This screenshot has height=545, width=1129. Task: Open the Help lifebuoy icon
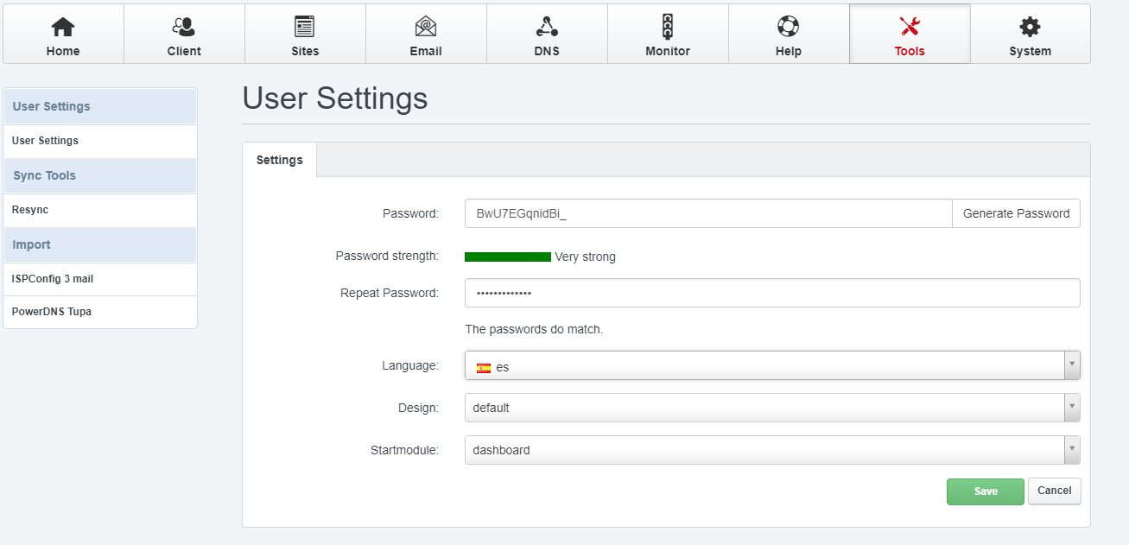coord(789,27)
